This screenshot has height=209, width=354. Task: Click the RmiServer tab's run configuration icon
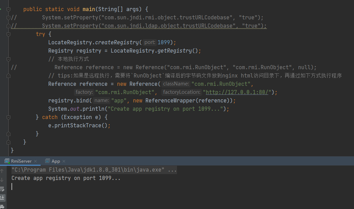point(7,161)
